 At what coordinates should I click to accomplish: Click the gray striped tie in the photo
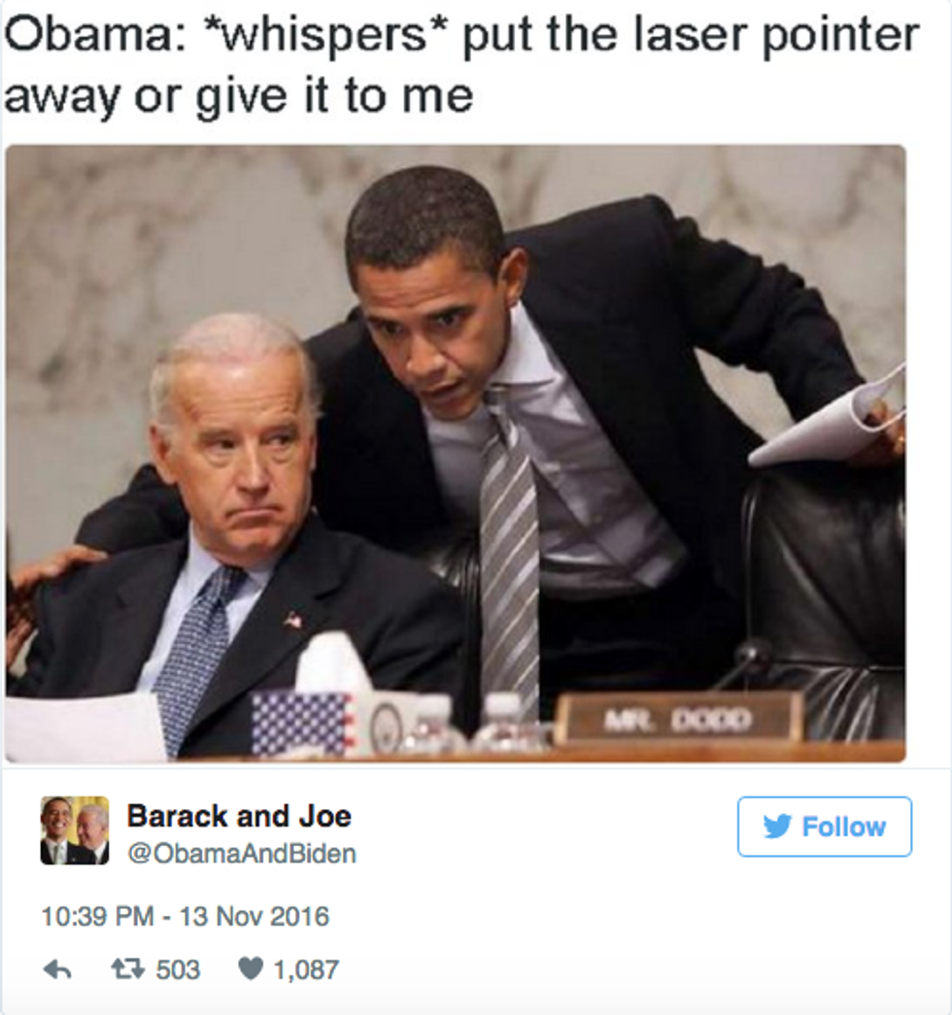click(510, 550)
